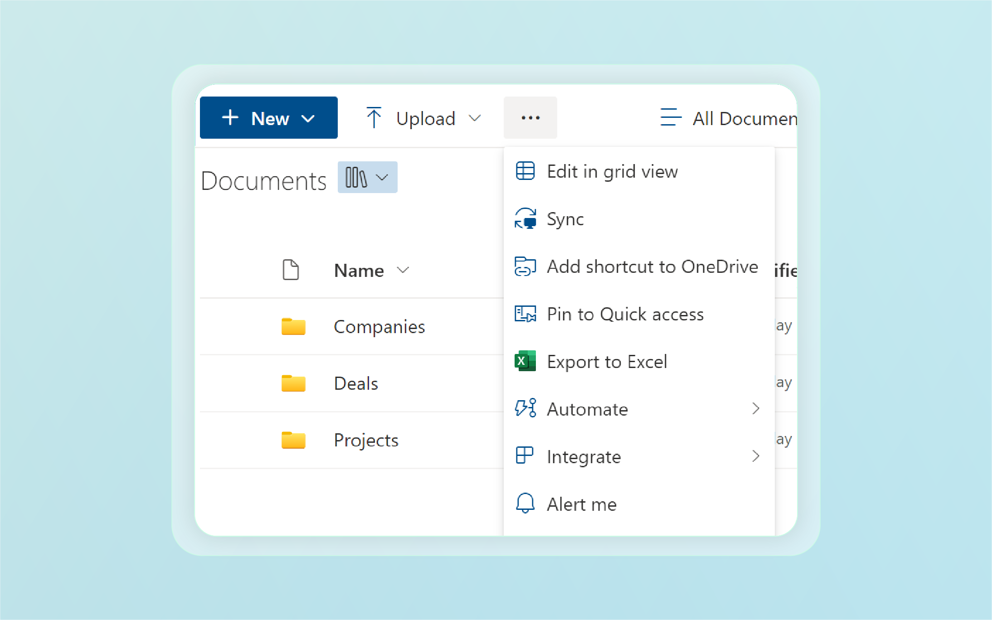The width and height of the screenshot is (992, 620).
Task: Choose Pin to Quick access
Action: click(639, 314)
